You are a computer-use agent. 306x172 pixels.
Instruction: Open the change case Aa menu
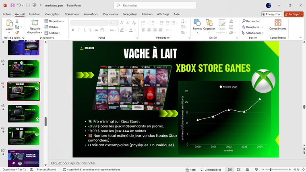113,30
